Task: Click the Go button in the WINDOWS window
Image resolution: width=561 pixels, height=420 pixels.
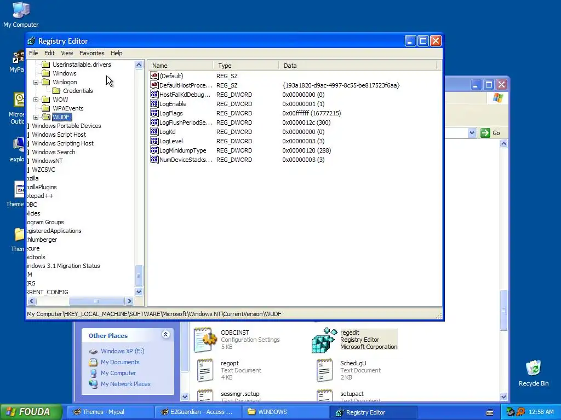Action: point(490,133)
